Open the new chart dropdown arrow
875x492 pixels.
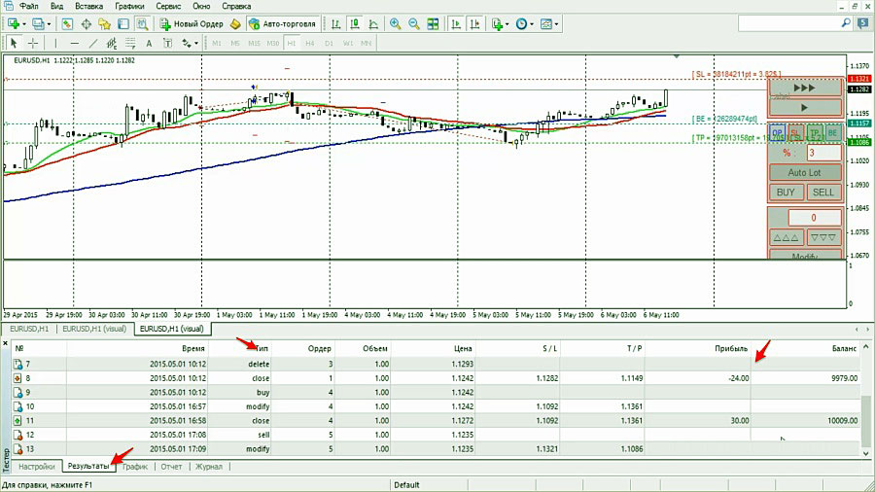pyautogui.click(x=23, y=23)
